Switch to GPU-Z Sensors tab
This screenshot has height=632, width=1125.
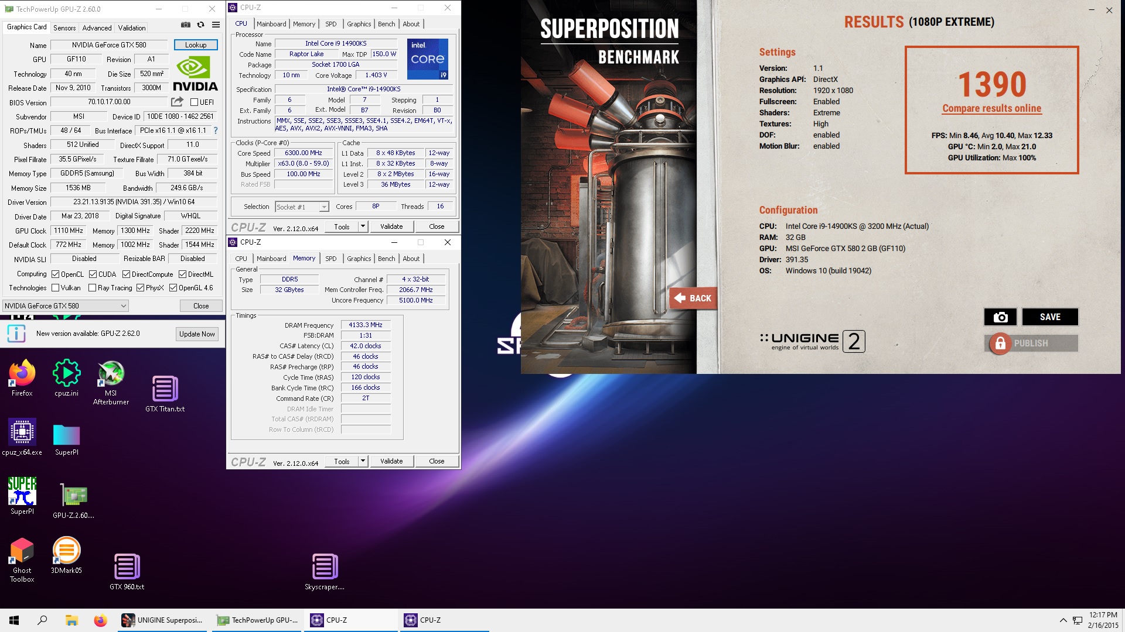point(64,28)
